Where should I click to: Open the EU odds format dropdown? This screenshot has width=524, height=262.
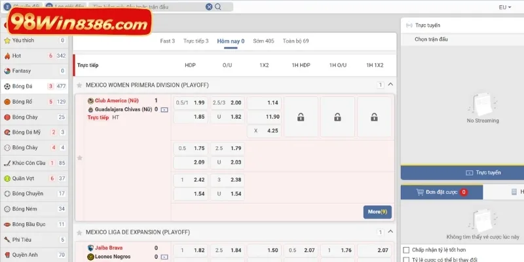coord(505,7)
